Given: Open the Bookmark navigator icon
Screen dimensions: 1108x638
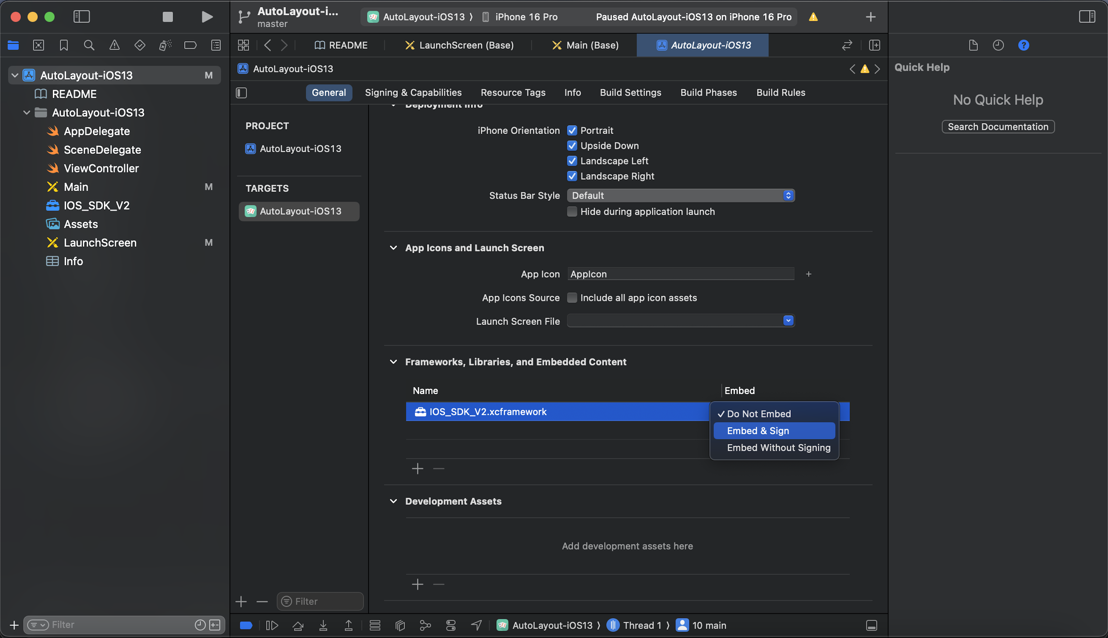Looking at the screenshot, I should click(x=64, y=45).
